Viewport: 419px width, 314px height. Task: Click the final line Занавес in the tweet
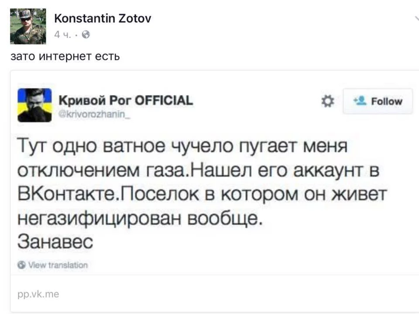coord(55,242)
